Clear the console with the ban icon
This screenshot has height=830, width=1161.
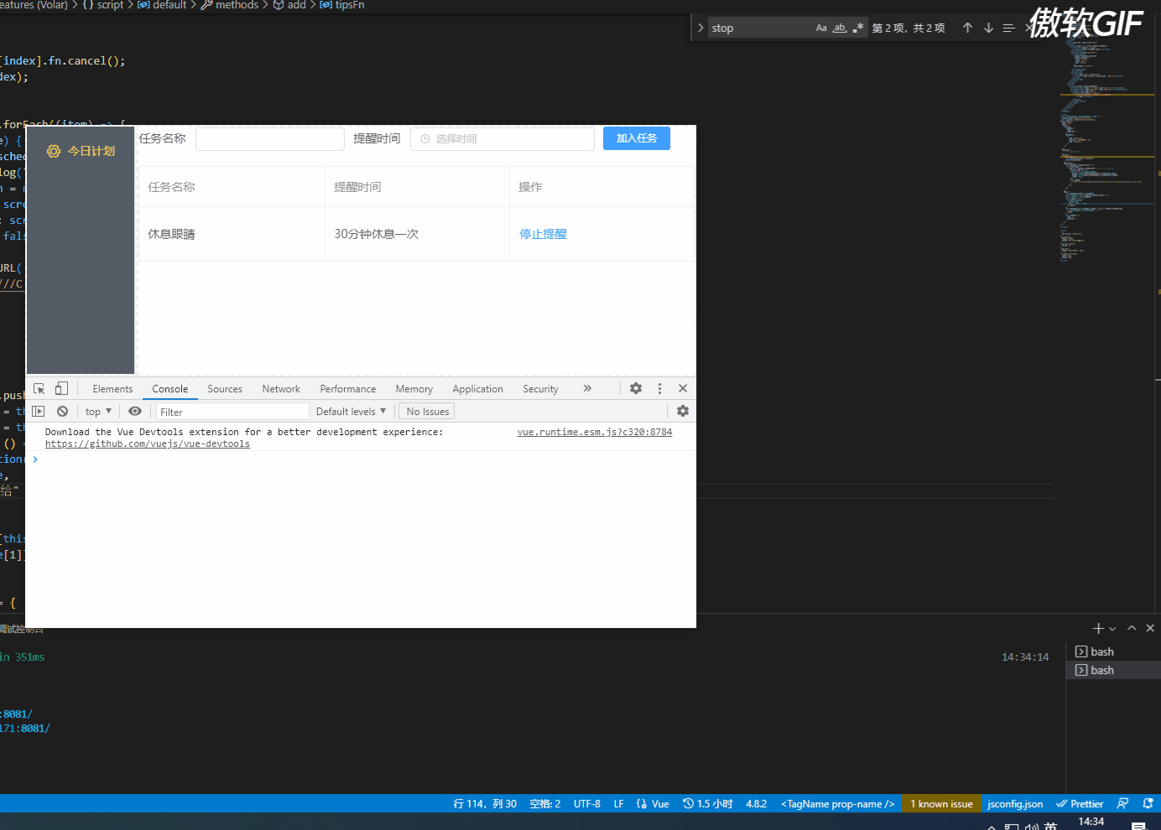click(63, 412)
